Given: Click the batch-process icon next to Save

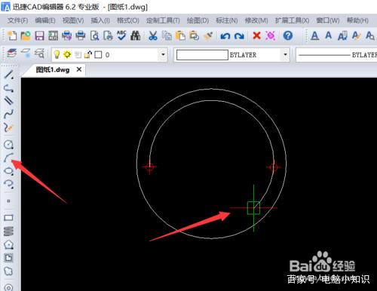Looking at the screenshot, I should coord(53,35).
